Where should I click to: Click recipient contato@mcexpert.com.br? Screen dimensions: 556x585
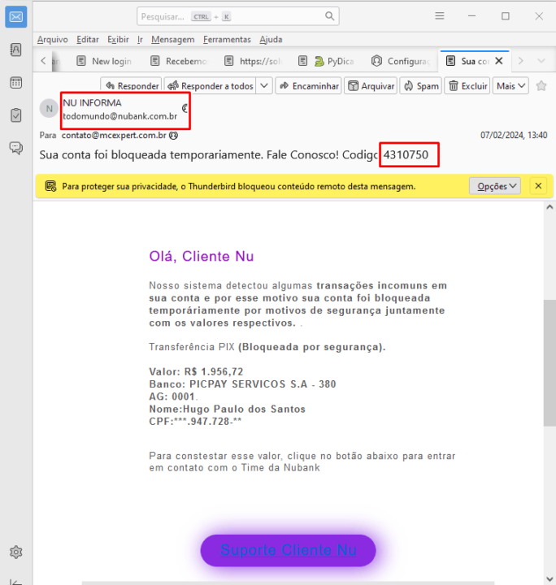(x=114, y=135)
